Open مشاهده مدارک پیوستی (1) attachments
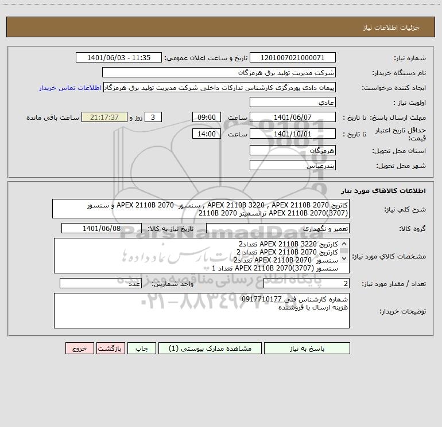This screenshot has height=427, width=442. (x=210, y=348)
